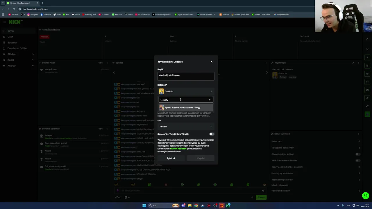Screen dimensions: 372x209
Task: Open File Explorer from taskbar
Action: click(x=189, y=206)
